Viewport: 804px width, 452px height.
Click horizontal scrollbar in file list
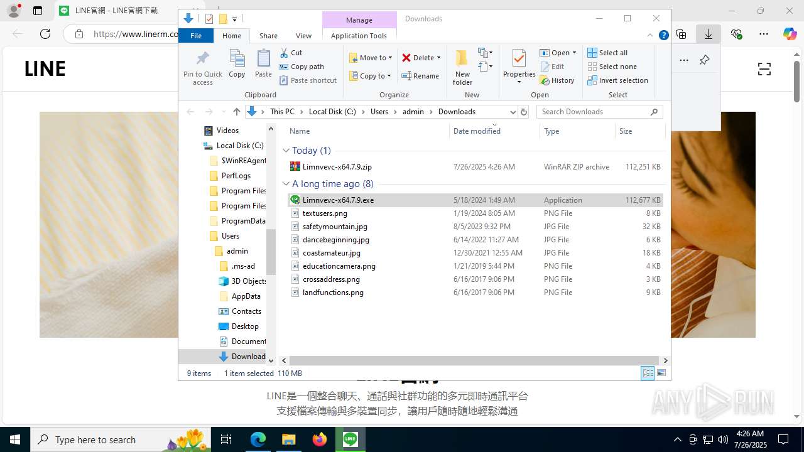click(x=474, y=360)
